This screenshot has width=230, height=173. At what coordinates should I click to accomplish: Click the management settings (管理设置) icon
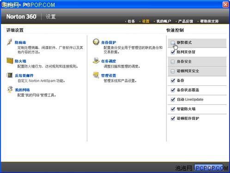click(x=96, y=75)
